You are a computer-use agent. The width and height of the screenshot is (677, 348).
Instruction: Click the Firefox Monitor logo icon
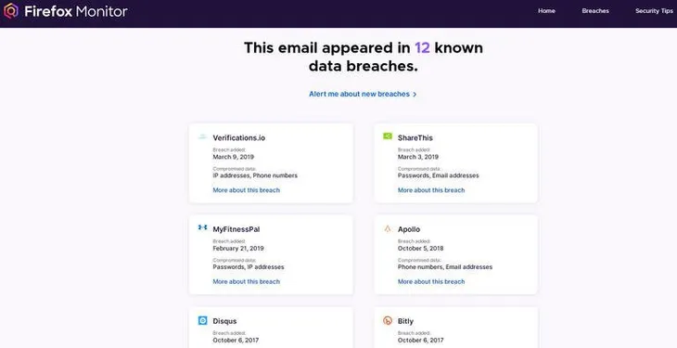11,11
